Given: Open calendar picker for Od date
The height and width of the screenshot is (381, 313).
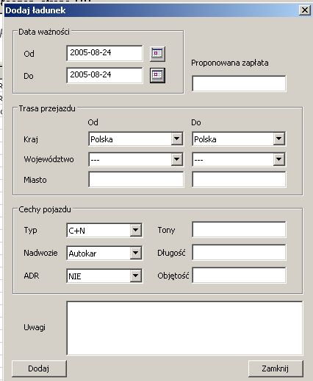Looking at the screenshot, I should tap(157, 54).
